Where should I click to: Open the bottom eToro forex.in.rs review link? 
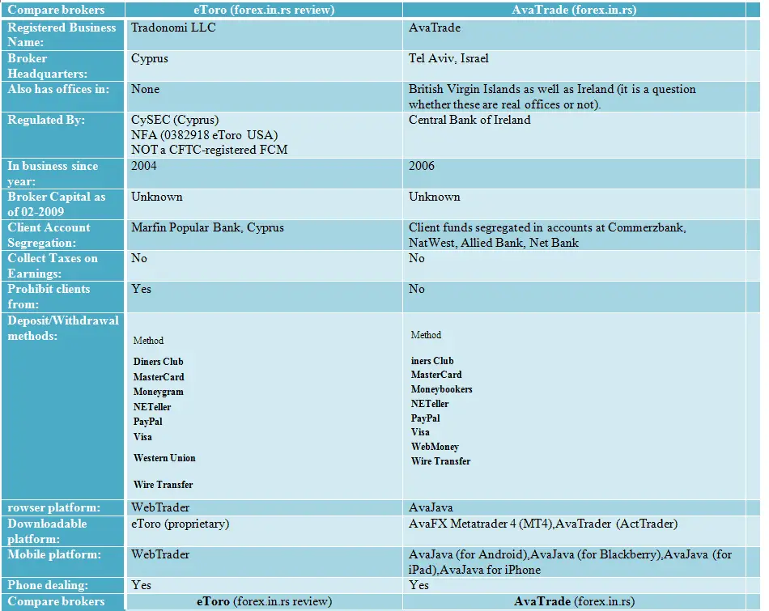click(264, 601)
